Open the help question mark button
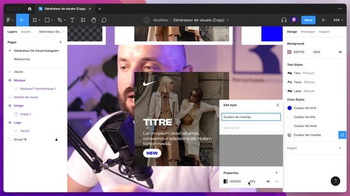The width and height of the screenshot is (350, 196). [335, 181]
